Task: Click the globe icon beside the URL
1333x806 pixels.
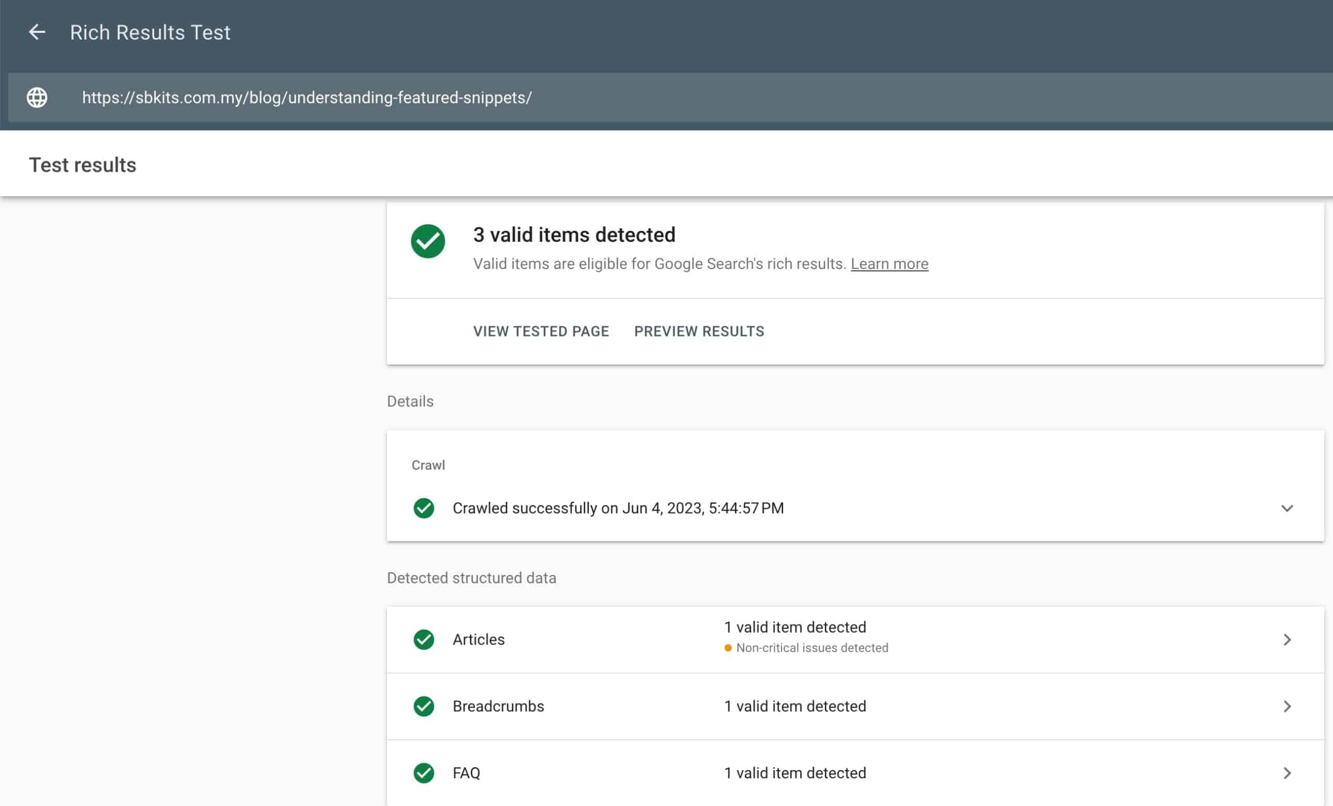Action: pyautogui.click(x=36, y=98)
